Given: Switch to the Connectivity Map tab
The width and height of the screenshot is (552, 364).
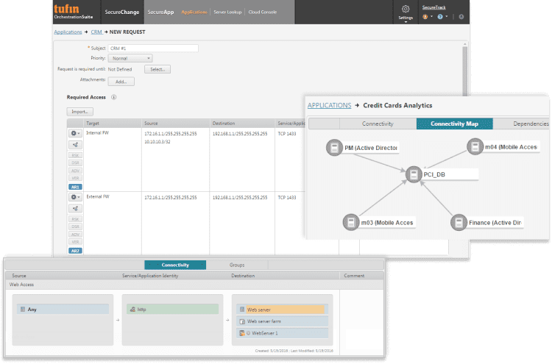Looking at the screenshot, I should tap(454, 124).
